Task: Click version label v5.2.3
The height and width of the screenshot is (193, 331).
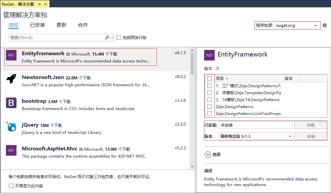Action: [180, 148]
